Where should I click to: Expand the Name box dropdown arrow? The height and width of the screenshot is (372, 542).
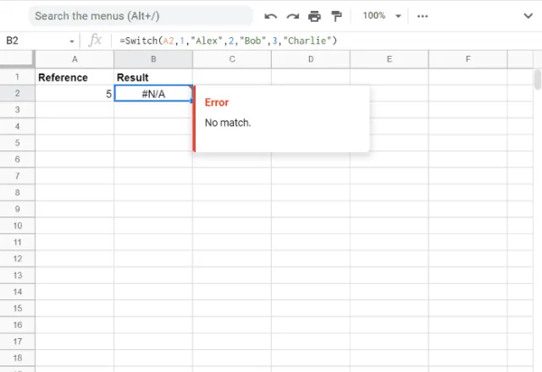pyautogui.click(x=72, y=41)
